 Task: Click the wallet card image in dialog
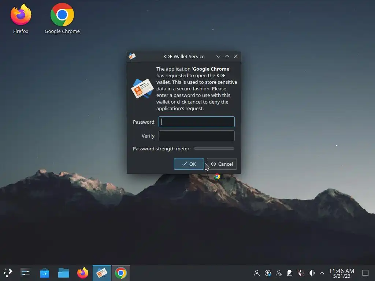pyautogui.click(x=142, y=89)
